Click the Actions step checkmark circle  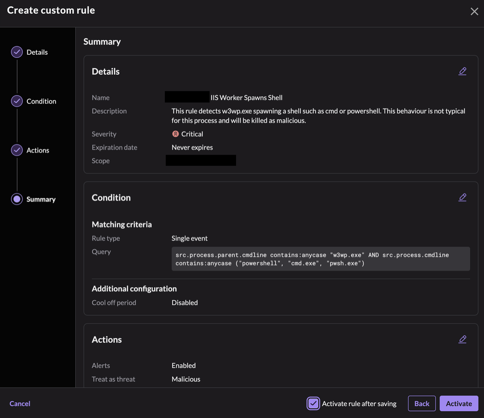point(17,150)
